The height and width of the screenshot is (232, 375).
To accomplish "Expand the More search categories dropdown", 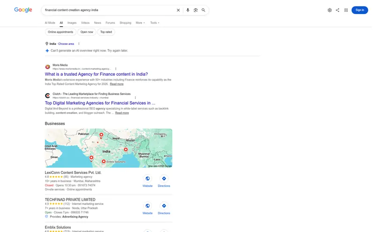I will pyautogui.click(x=140, y=22).
